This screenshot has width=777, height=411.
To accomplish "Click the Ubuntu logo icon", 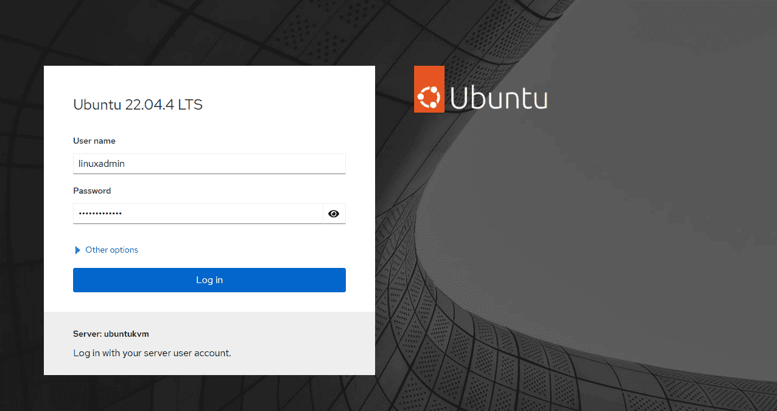I will [429, 90].
